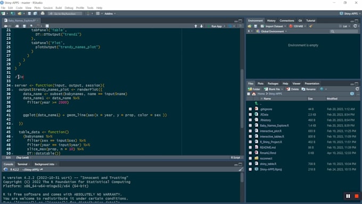Click the Find/Replace magnifier icon in editor
The height and width of the screenshot is (204, 362).
pos(31,26)
